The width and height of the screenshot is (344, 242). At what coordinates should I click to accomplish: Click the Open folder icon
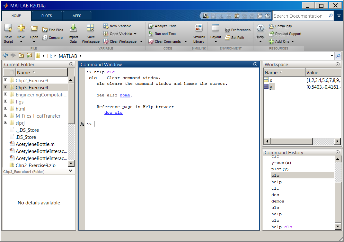[x=34, y=29]
